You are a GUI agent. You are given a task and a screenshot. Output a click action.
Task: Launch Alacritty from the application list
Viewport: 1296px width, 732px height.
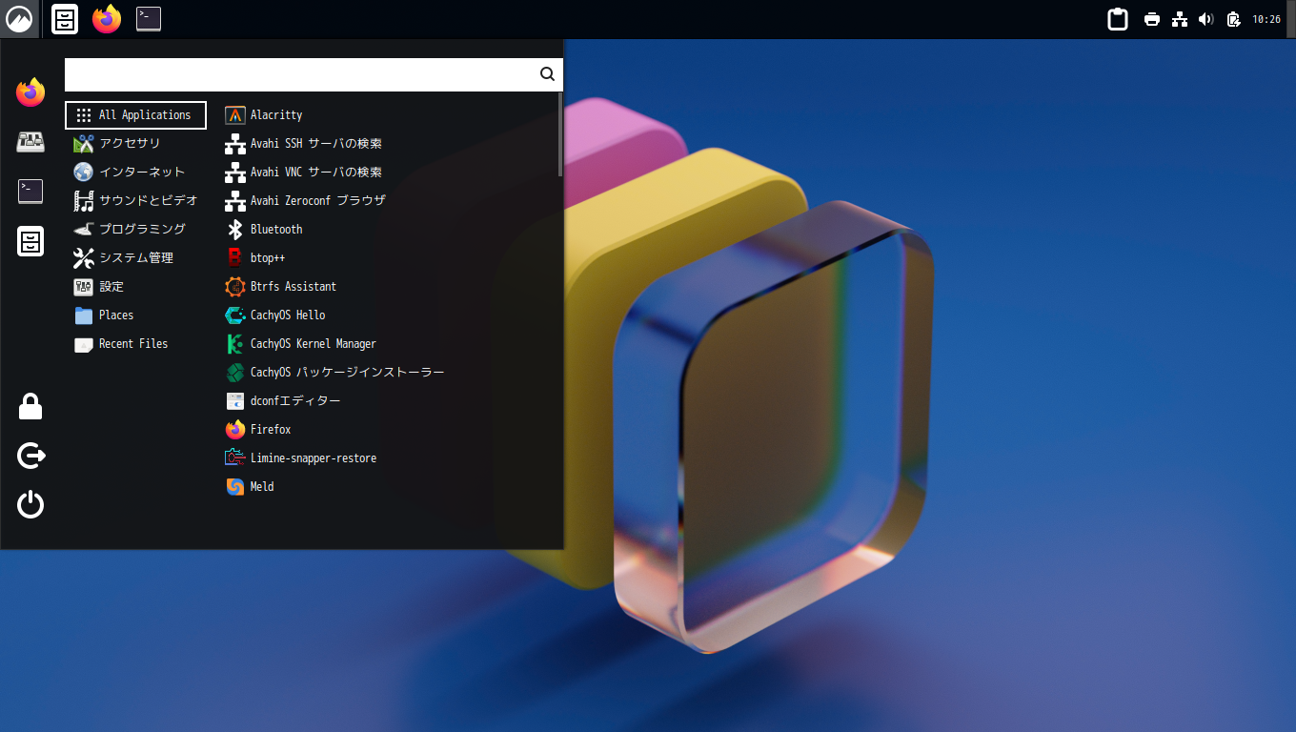pyautogui.click(x=386, y=115)
